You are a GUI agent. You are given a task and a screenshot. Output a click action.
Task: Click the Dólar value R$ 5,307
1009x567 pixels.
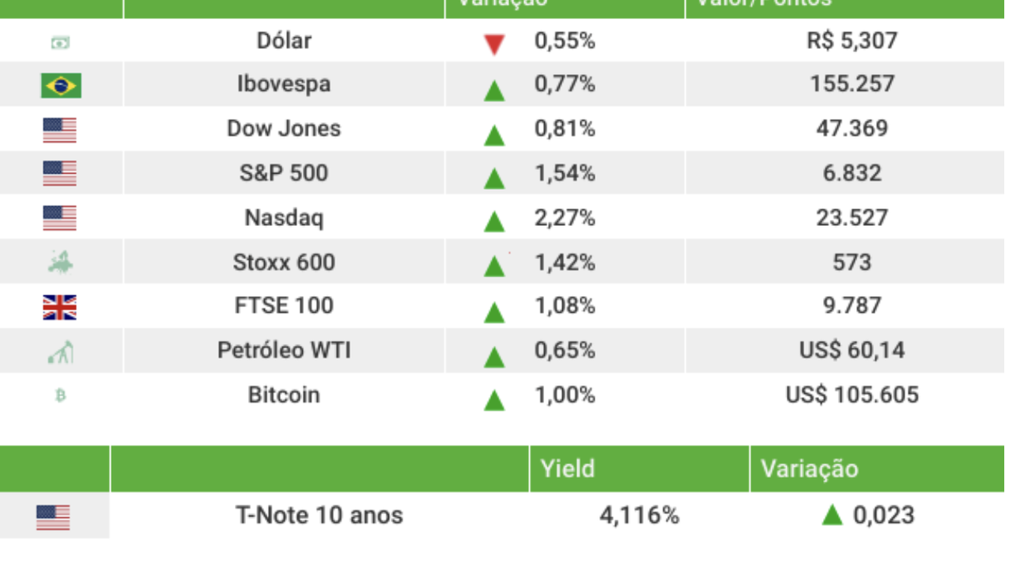[852, 40]
